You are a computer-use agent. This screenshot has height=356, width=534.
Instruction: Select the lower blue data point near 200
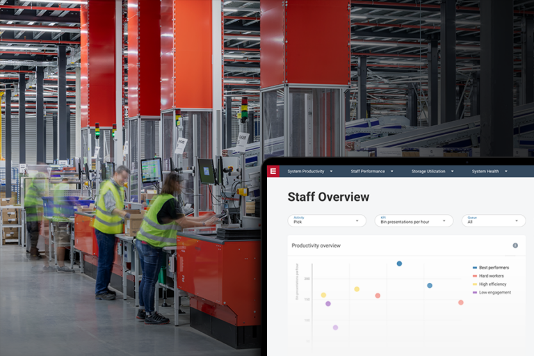(430, 286)
